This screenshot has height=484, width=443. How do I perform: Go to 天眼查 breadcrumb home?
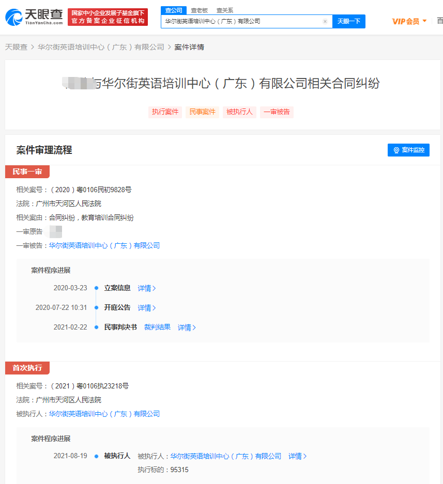click(x=16, y=47)
